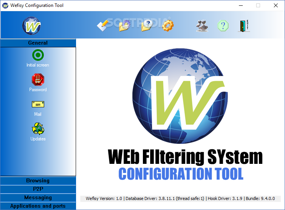Image resolution: width=285 pixels, height=210 pixels.
Task: Open the orange gear settings icon
Action: point(168,26)
